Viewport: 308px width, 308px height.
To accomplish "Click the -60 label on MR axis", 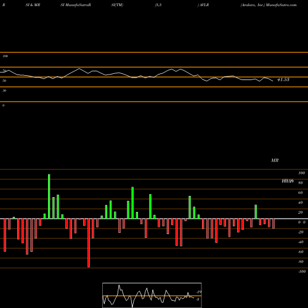I will click(301, 252).
